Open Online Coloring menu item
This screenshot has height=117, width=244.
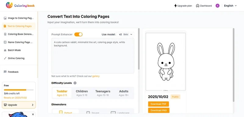pyautogui.click(x=19, y=58)
